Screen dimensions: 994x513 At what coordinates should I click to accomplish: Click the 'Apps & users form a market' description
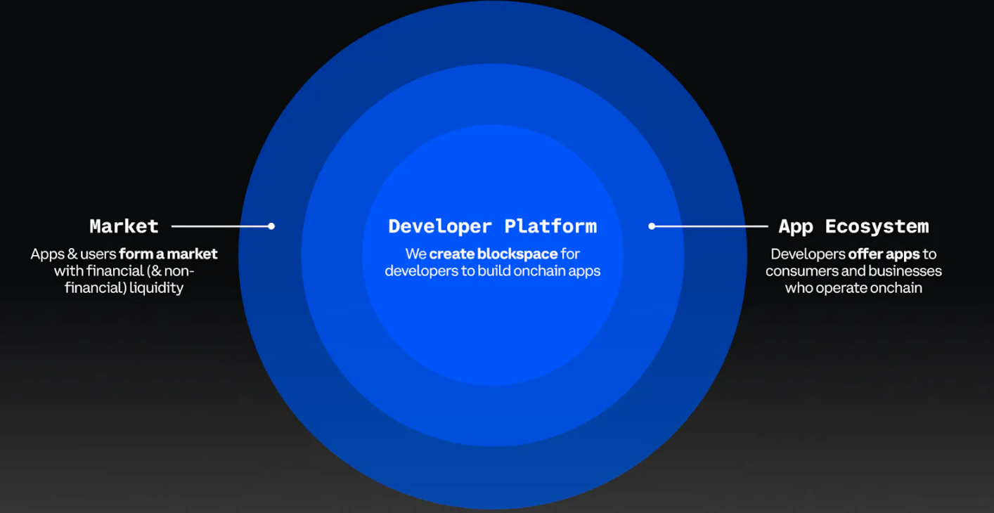(x=124, y=271)
